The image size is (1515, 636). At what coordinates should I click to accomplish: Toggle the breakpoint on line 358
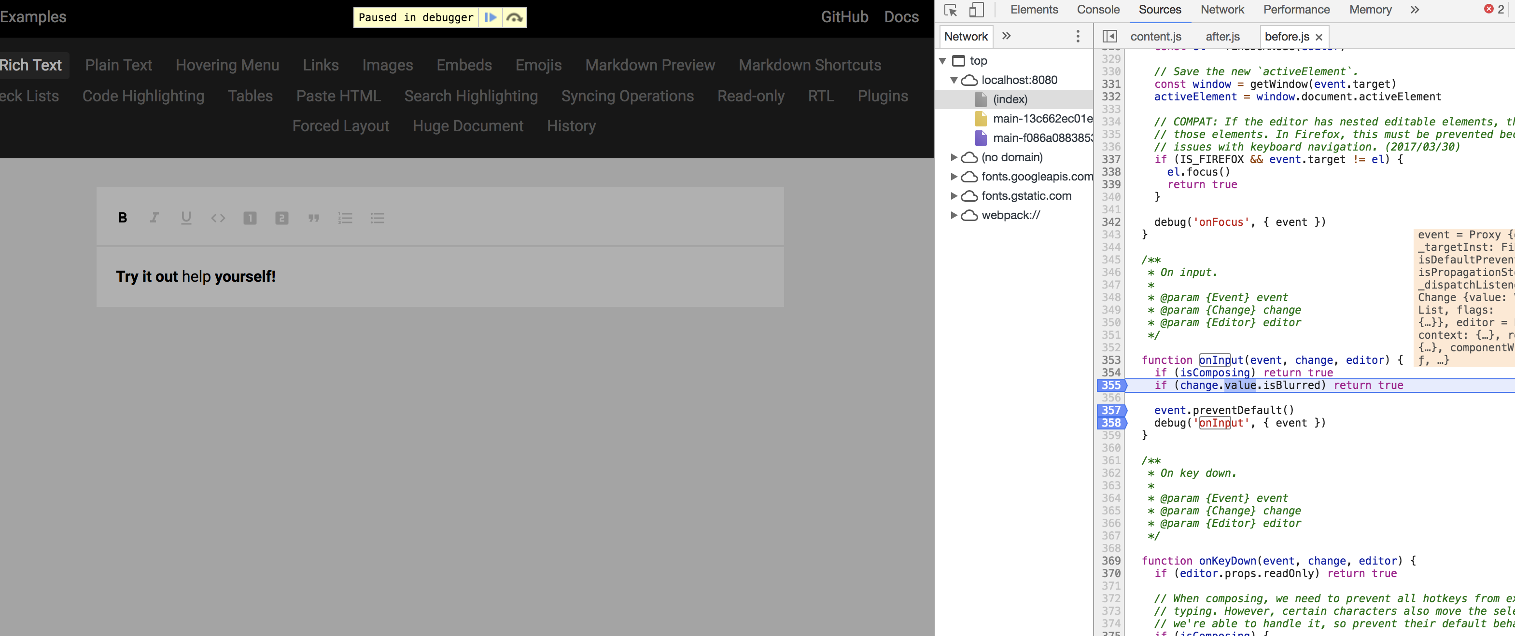pos(1110,423)
